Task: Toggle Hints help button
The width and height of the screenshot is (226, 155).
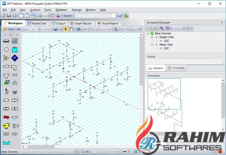Action: pos(8,29)
